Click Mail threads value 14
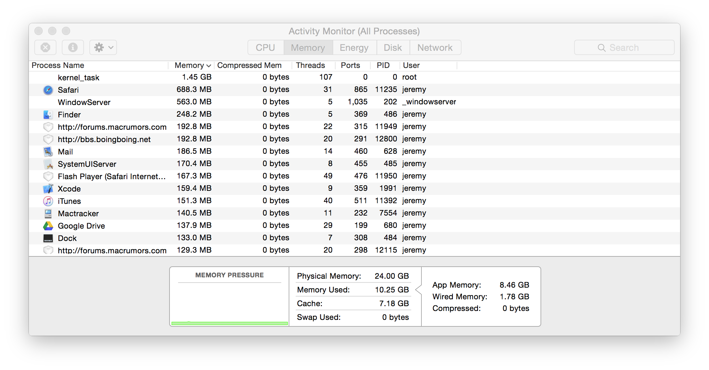Viewport: 709px width, 370px height. click(328, 151)
